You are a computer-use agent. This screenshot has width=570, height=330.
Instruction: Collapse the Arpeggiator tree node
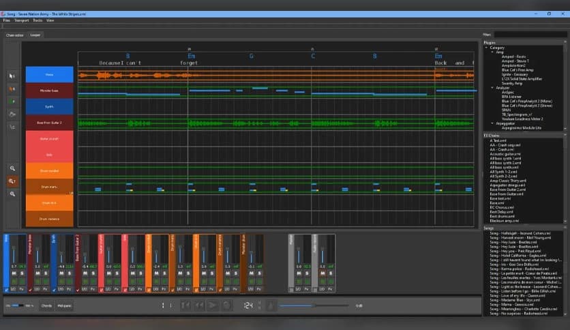coord(491,123)
